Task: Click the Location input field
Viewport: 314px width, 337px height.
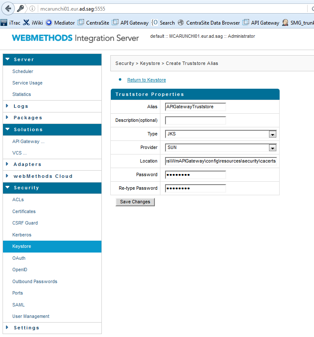Action: pyautogui.click(x=221, y=161)
